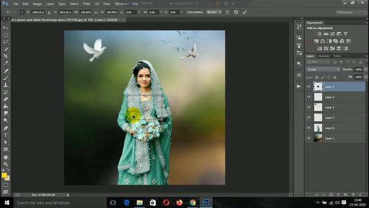Open the Layers panel flyout menu
This screenshot has width=369, height=208.
click(366, 56)
